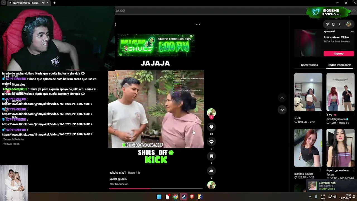Share the video using the arrow icon

pyautogui.click(x=211, y=171)
